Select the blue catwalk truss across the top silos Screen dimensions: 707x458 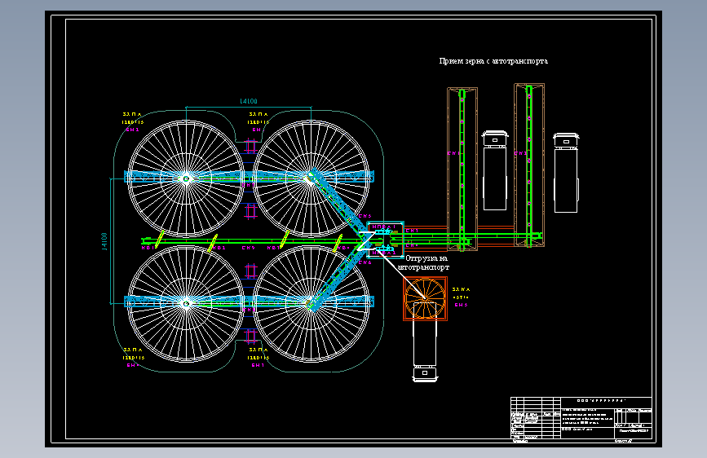[x=249, y=176]
